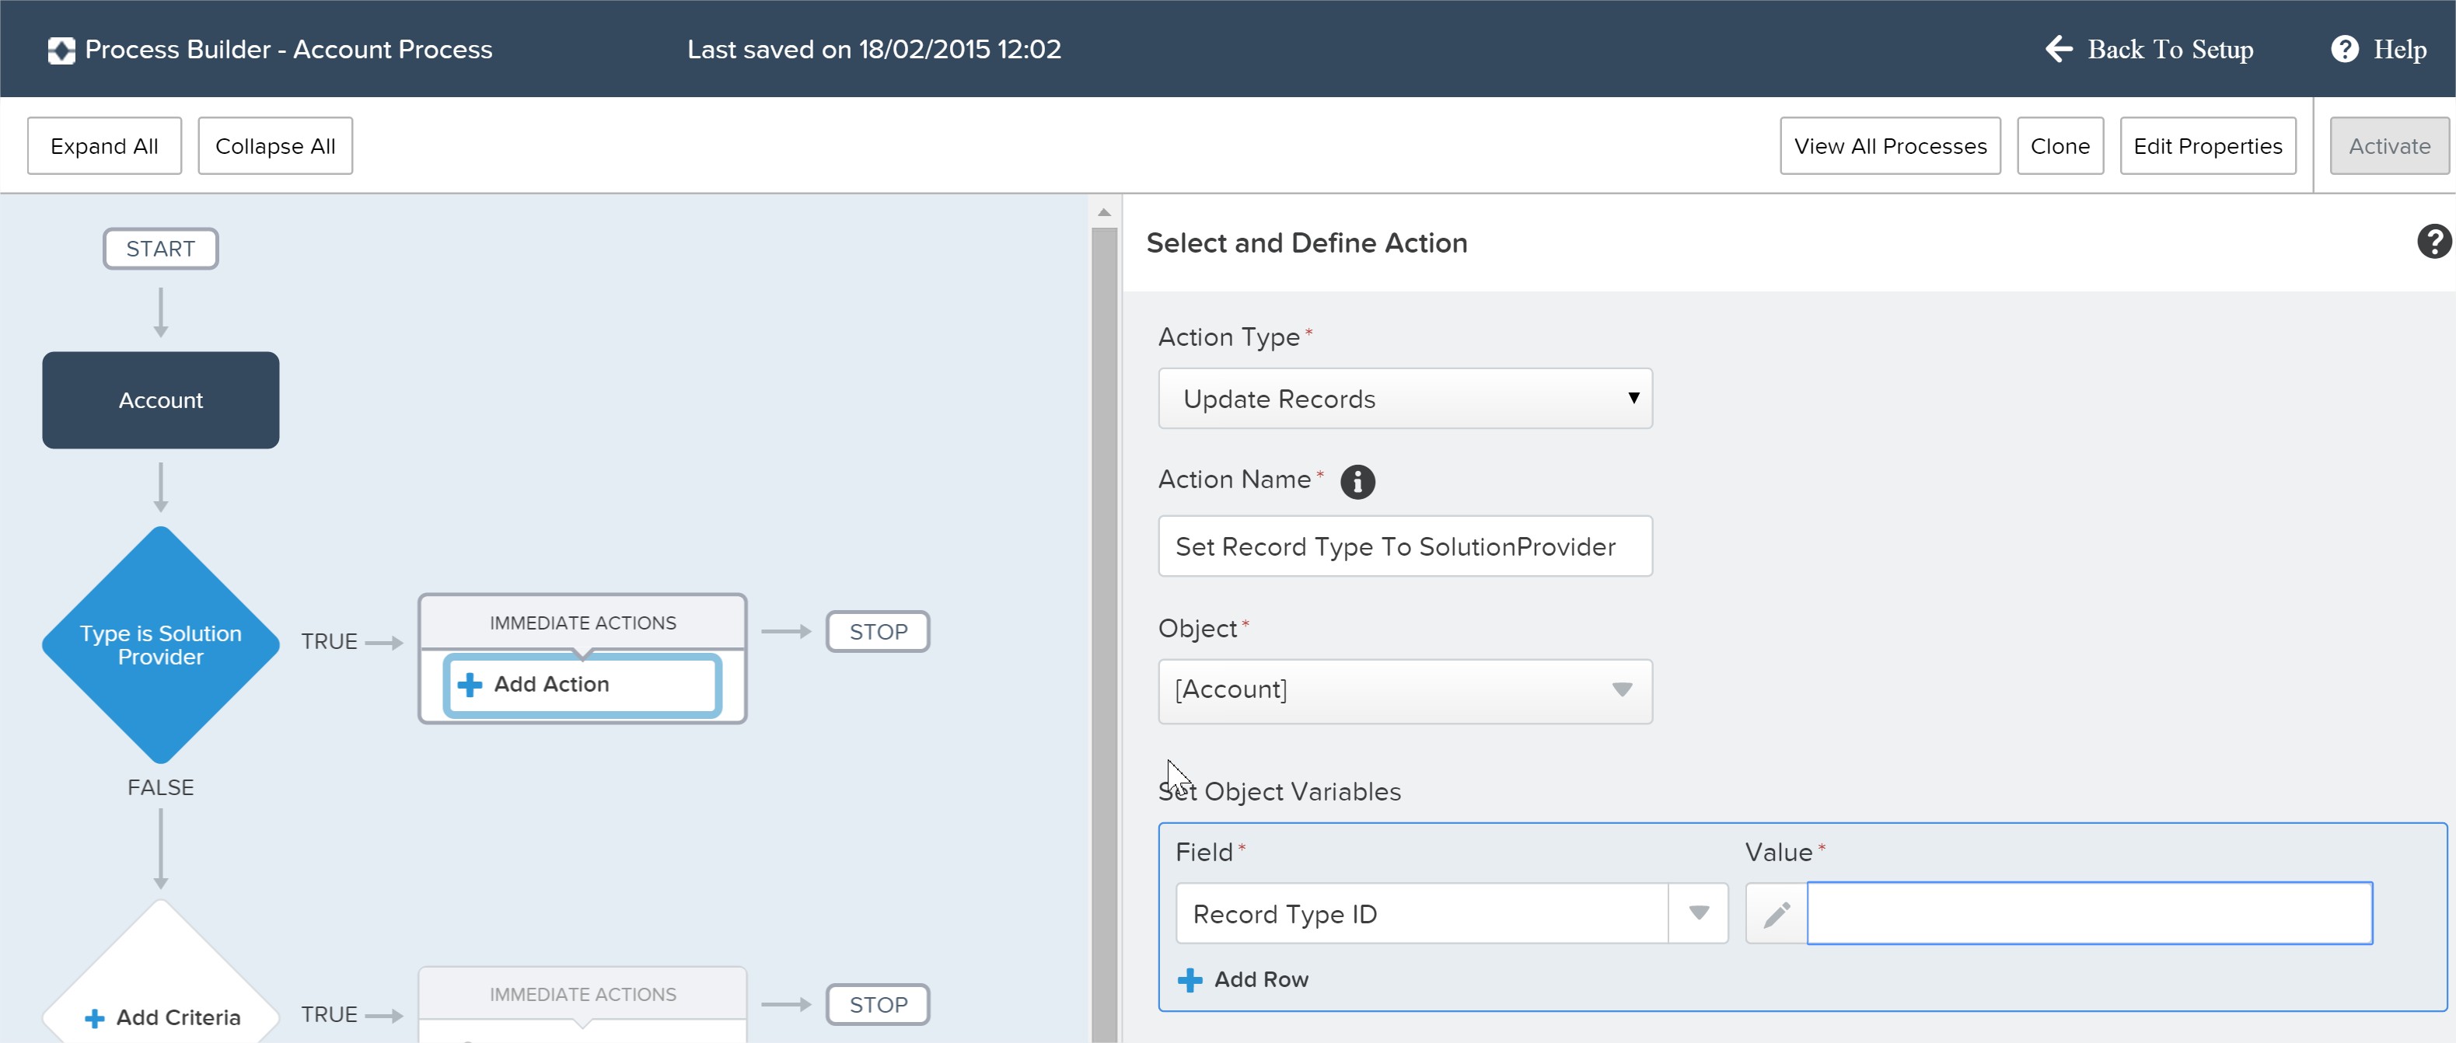
Task: Open the Action Type dropdown
Action: tap(1404, 399)
